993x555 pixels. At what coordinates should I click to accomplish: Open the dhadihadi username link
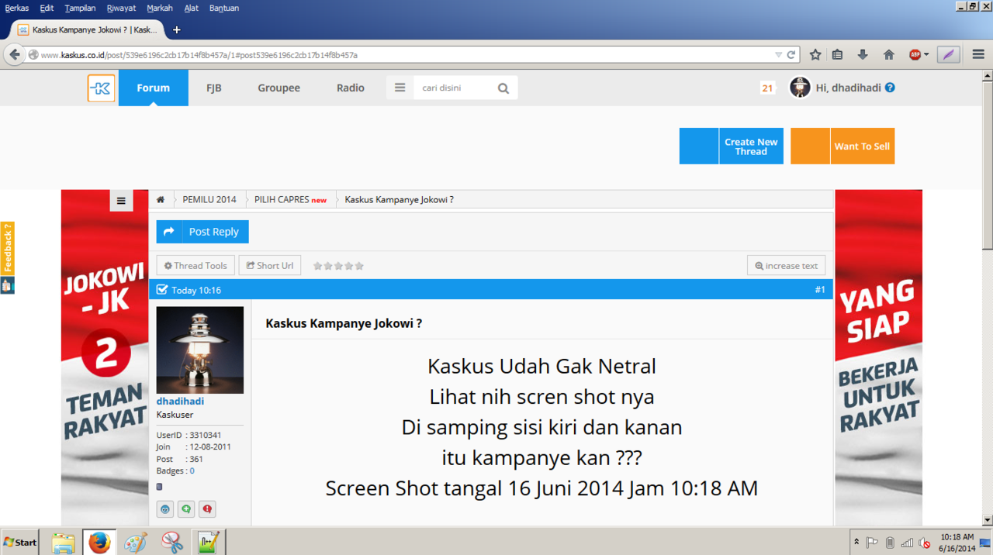point(180,402)
